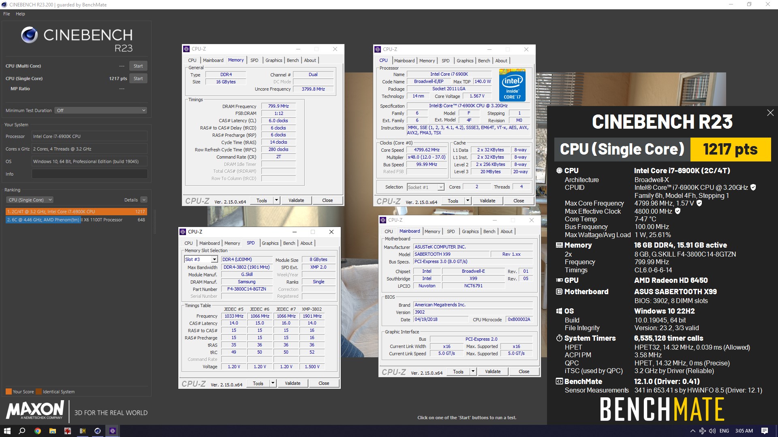778x437 pixels.
Task: Click the Processor field showing Intel Core i7-6900K
Action: pyautogui.click(x=90, y=136)
